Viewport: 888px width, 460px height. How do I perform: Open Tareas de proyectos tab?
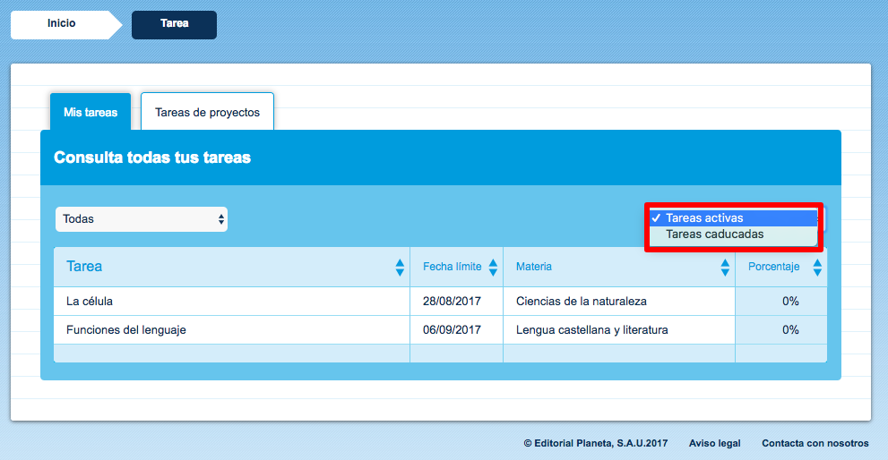point(207,113)
